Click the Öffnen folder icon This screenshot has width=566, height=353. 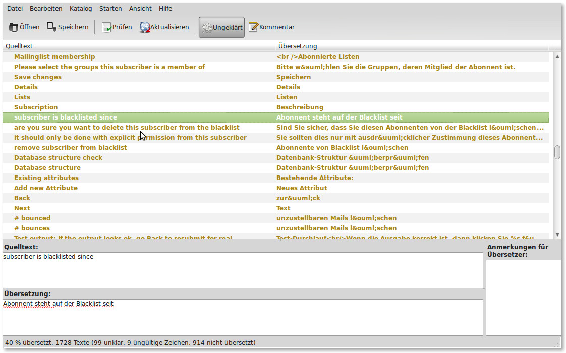click(x=13, y=27)
